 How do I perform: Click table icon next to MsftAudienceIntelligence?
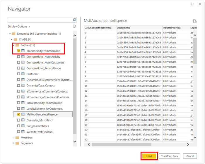[x=23, y=114]
